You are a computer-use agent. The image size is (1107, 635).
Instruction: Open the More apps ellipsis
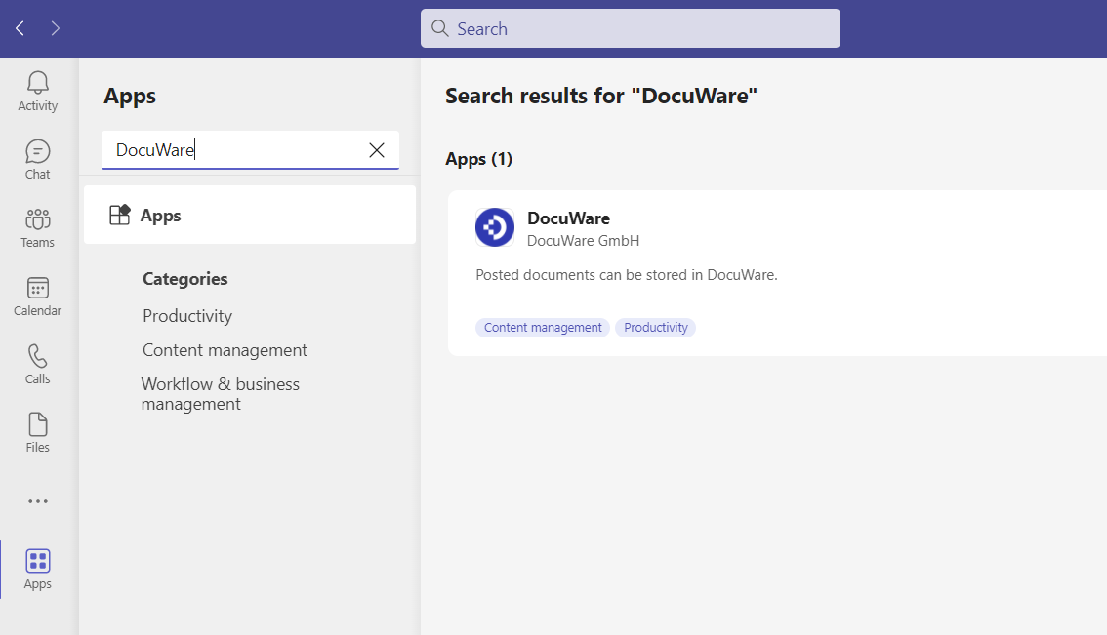point(37,501)
